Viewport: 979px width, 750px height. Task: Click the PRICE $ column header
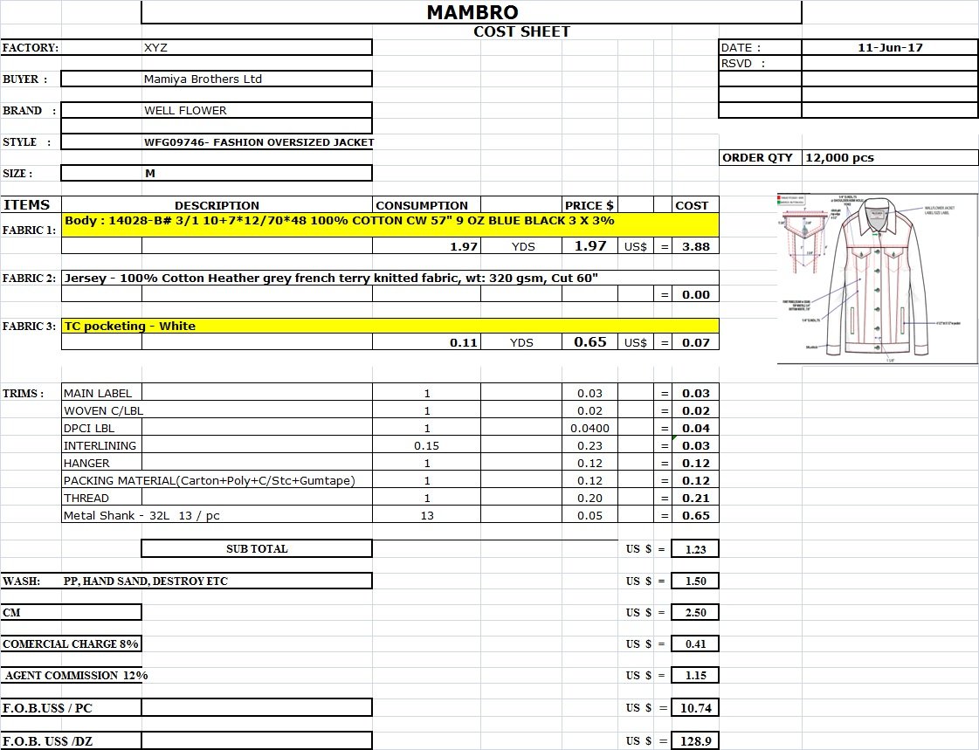[x=589, y=205]
